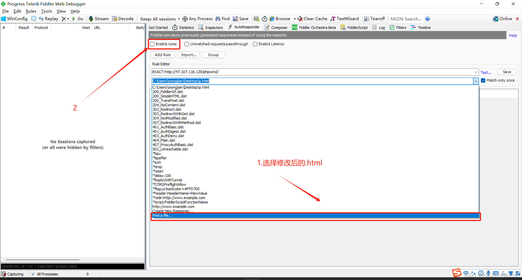Switch to Filters tab

[x=398, y=27]
